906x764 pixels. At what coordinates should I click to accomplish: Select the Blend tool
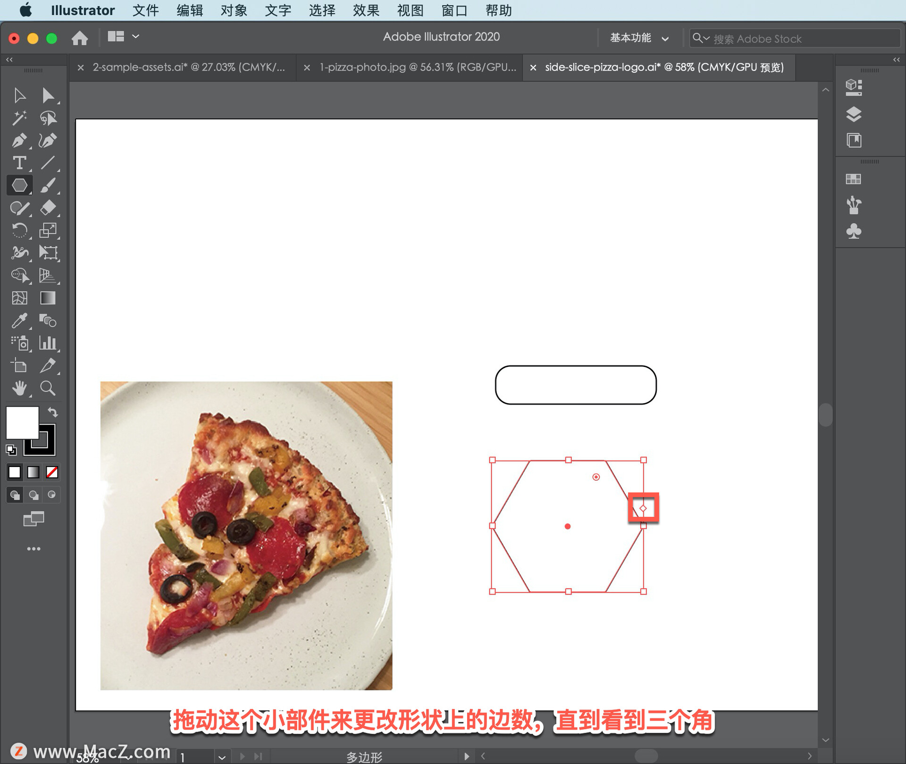click(x=48, y=321)
